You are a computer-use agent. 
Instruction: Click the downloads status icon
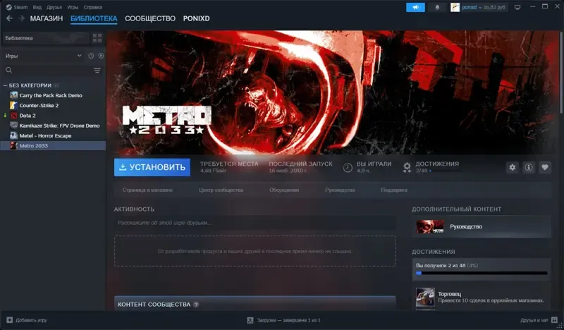pos(250,320)
